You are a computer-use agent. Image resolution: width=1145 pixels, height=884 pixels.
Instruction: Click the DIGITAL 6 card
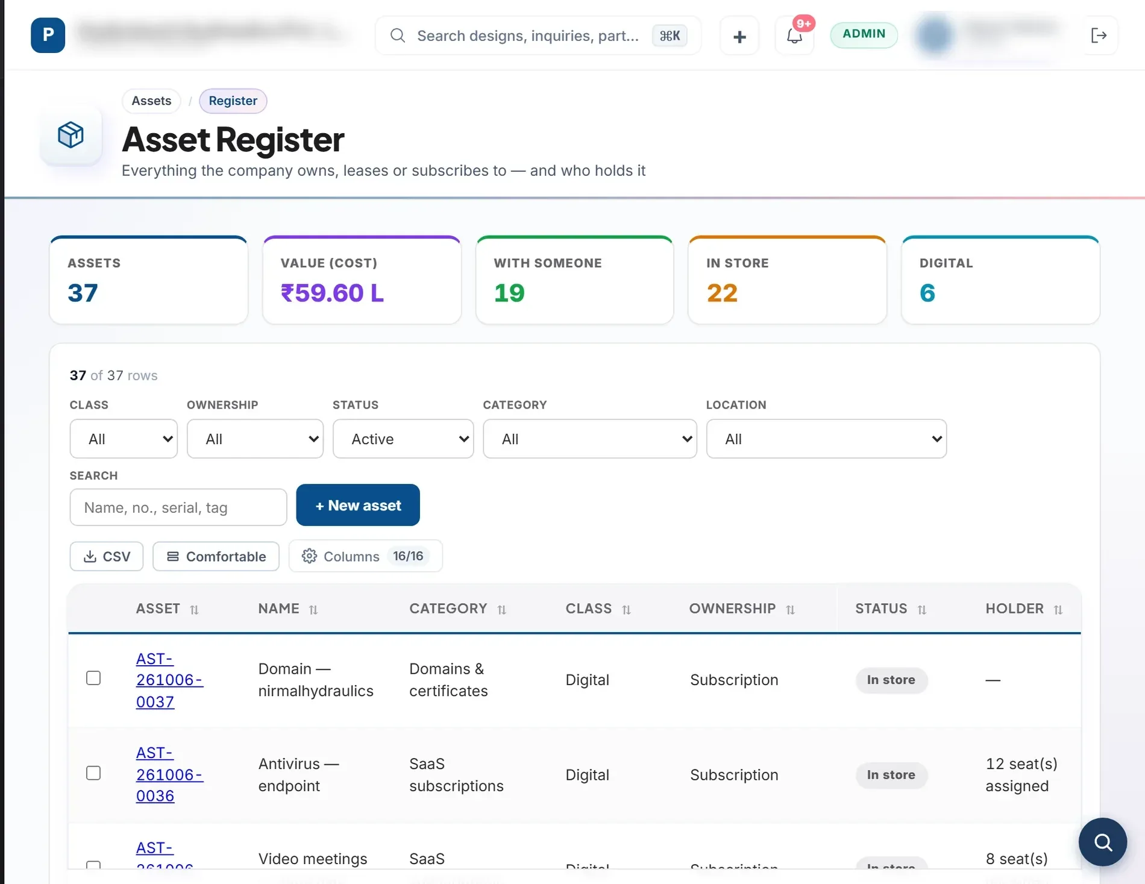coord(1000,280)
